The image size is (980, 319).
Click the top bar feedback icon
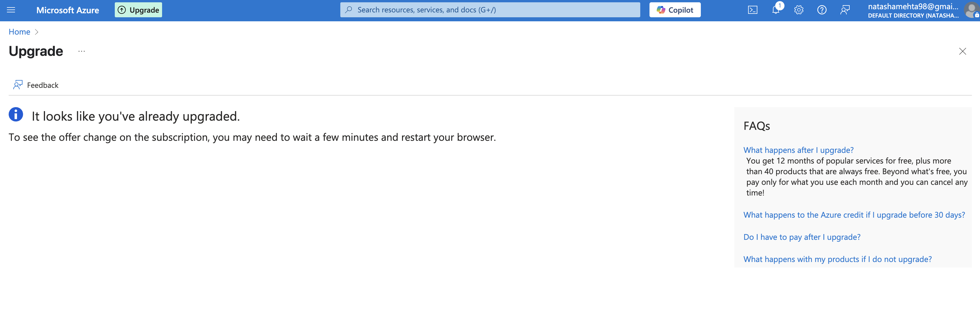(844, 10)
